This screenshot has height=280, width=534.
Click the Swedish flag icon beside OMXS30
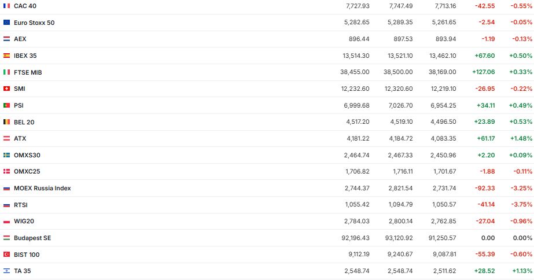(6, 155)
